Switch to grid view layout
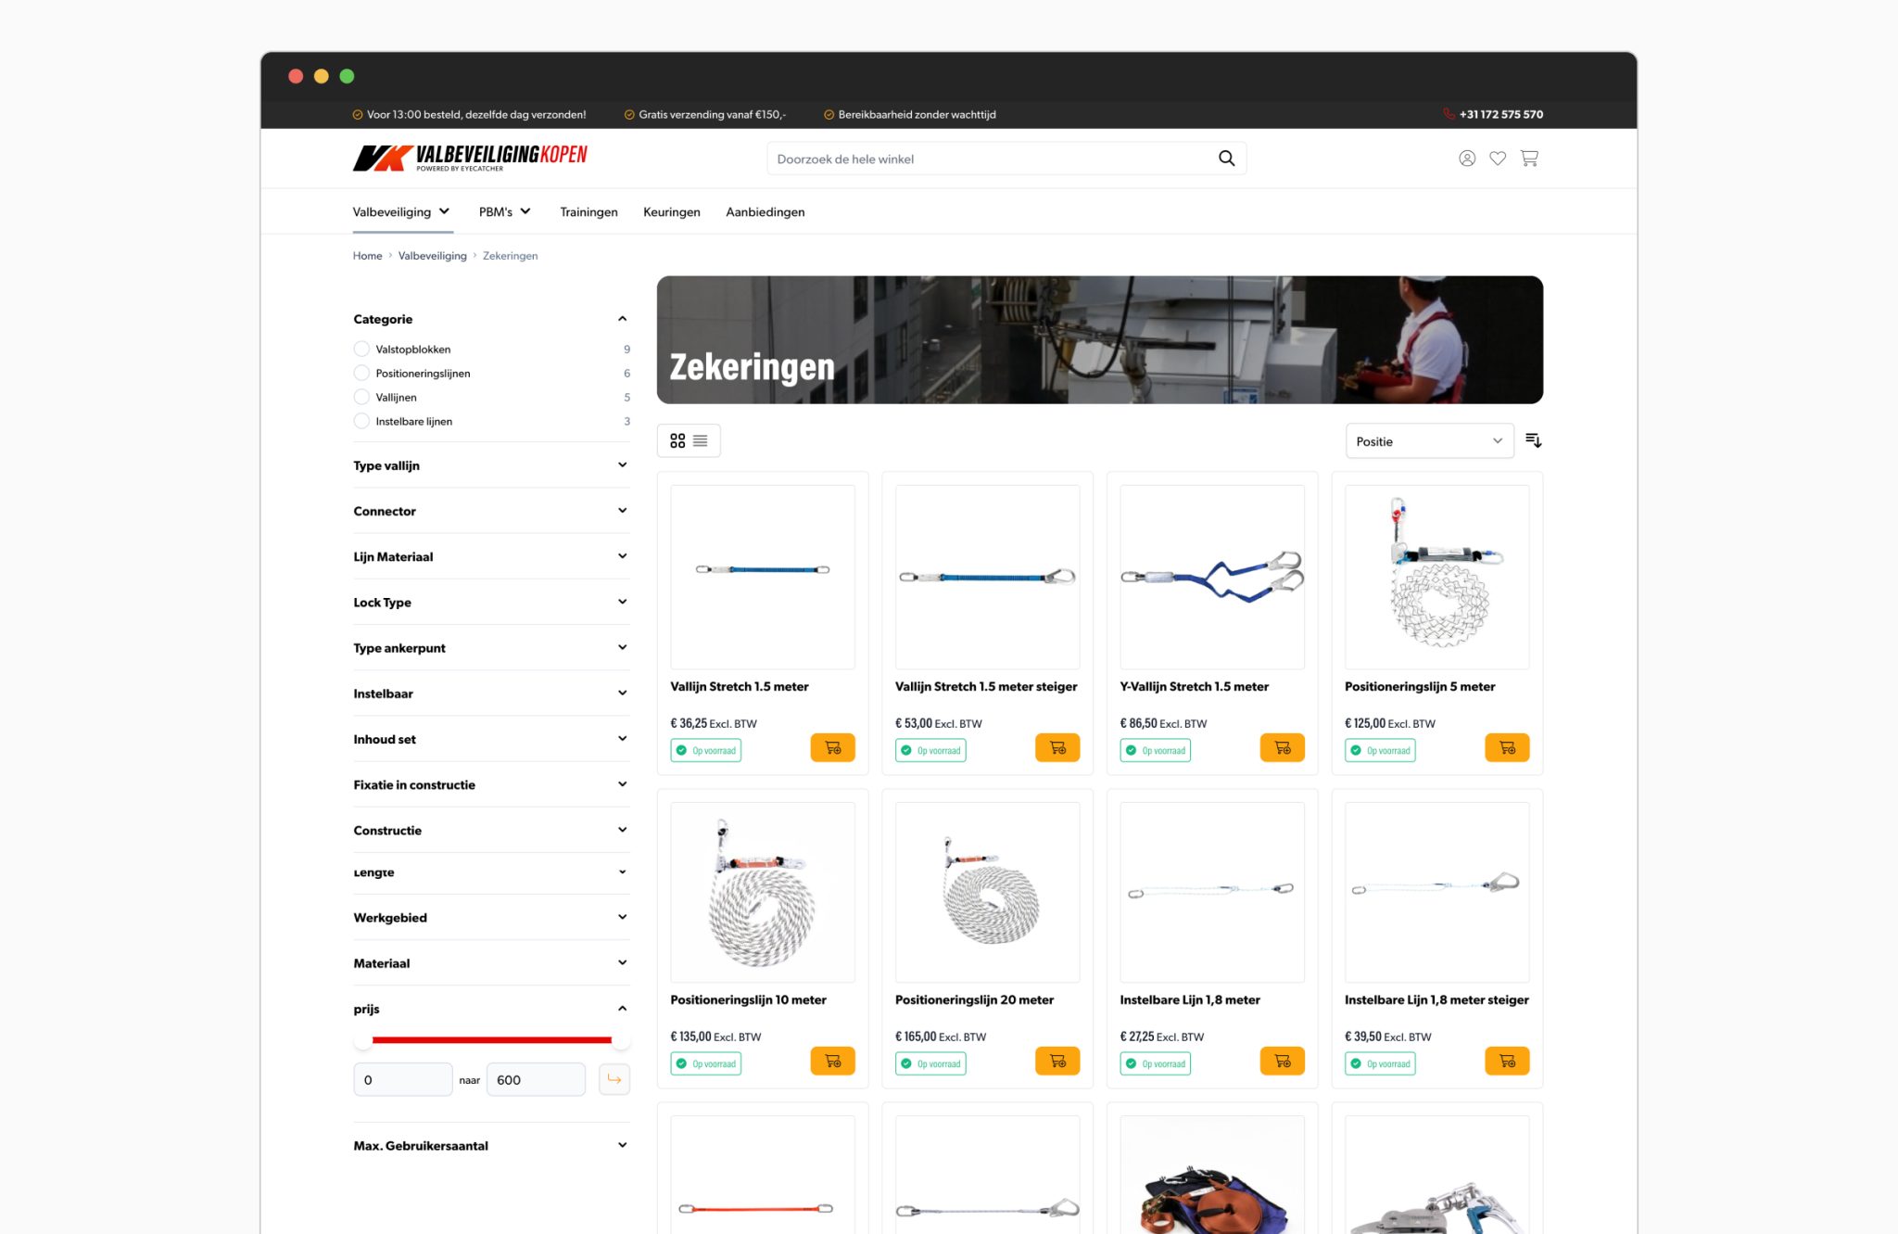Image resolution: width=1898 pixels, height=1234 pixels. [x=677, y=441]
